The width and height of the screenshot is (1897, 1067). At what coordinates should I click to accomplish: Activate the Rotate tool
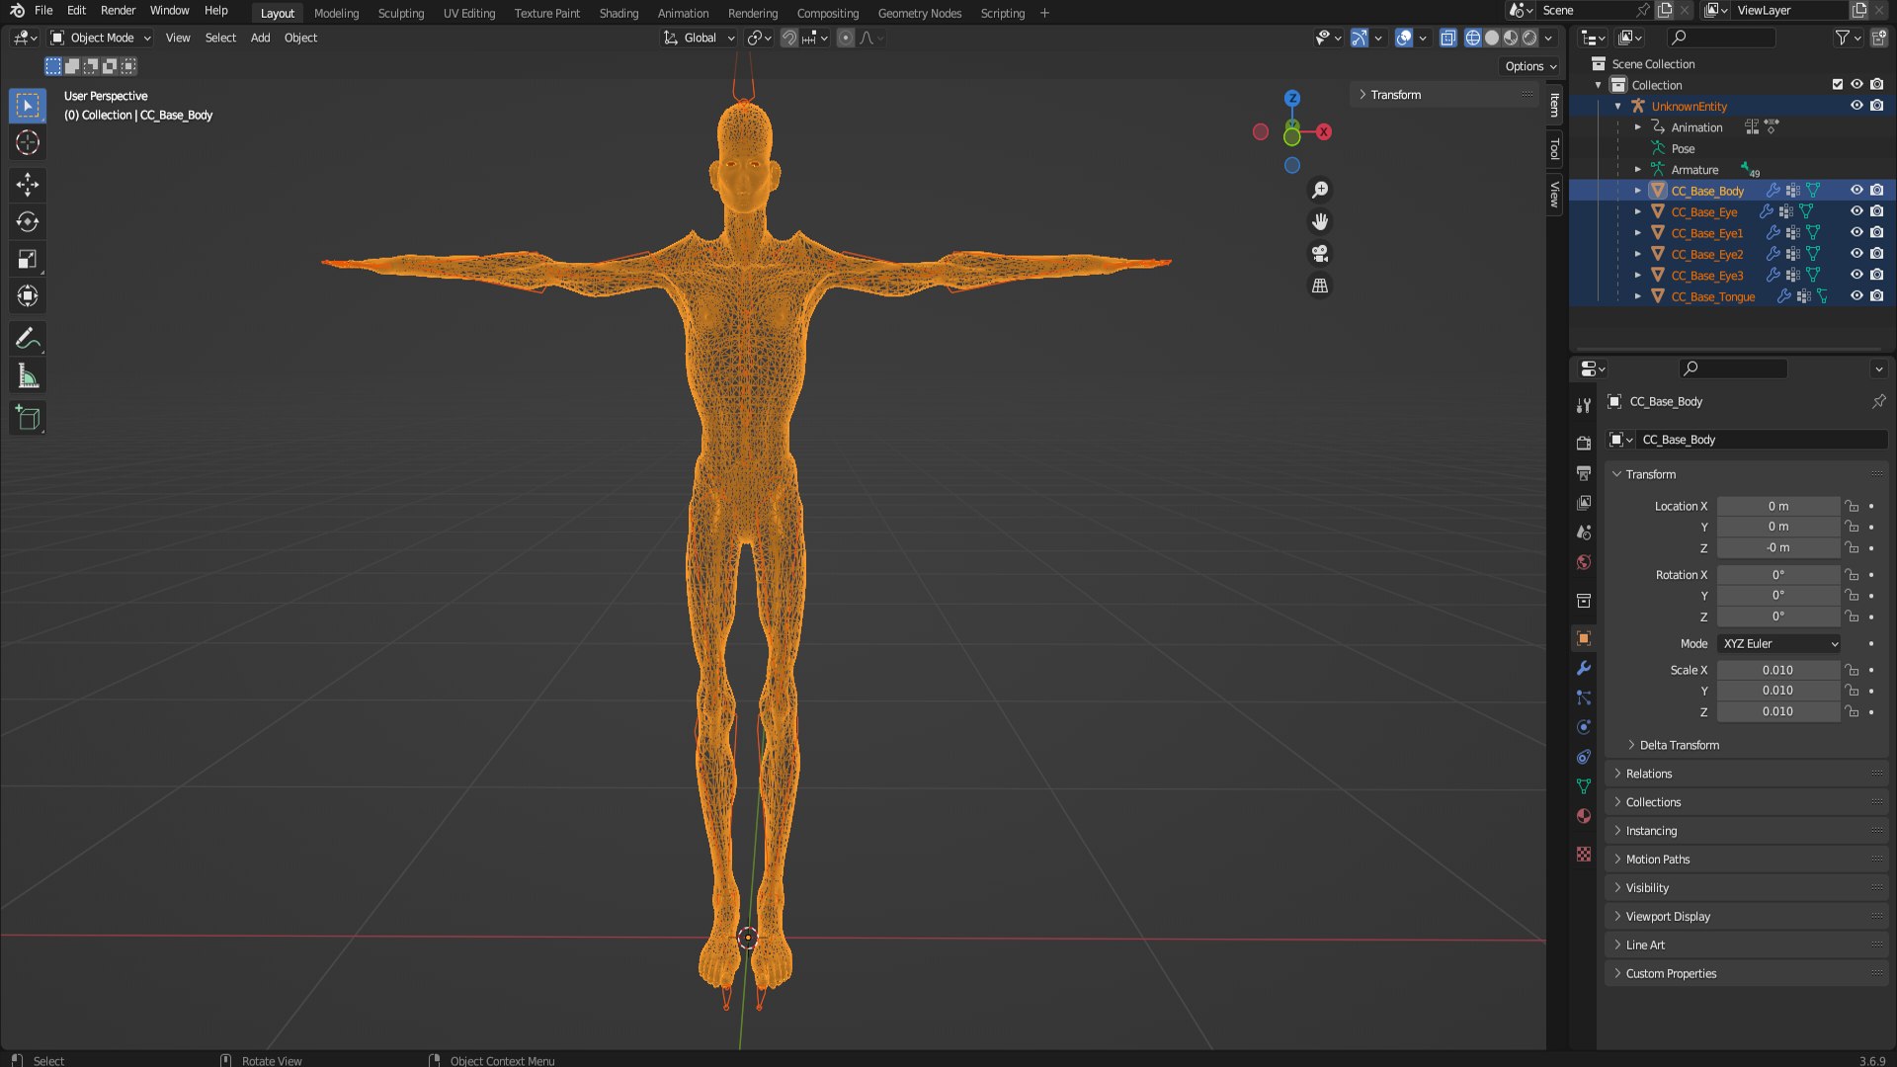(x=28, y=221)
